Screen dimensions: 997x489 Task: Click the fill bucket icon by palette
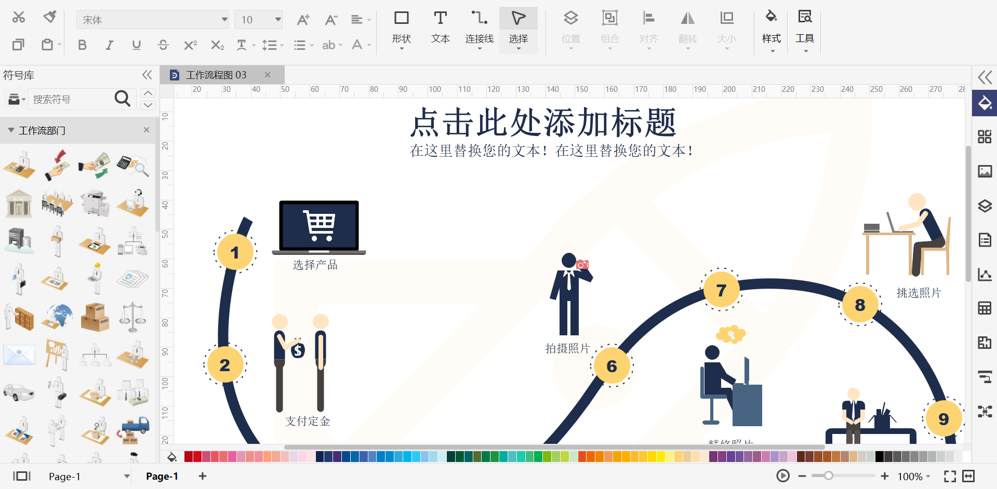(172, 457)
